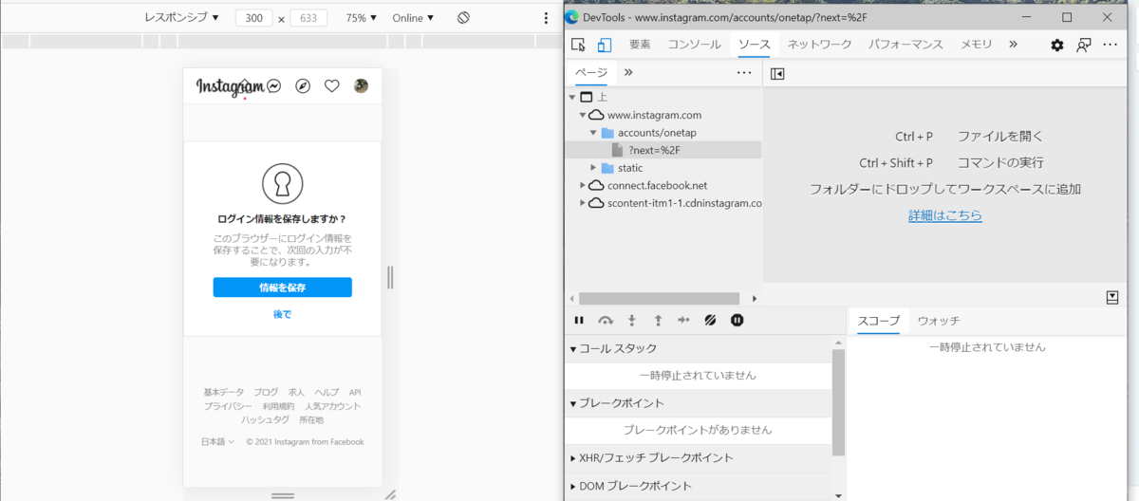The image size is (1139, 501).
Task: Open the Online throttling dropdown
Action: [413, 18]
